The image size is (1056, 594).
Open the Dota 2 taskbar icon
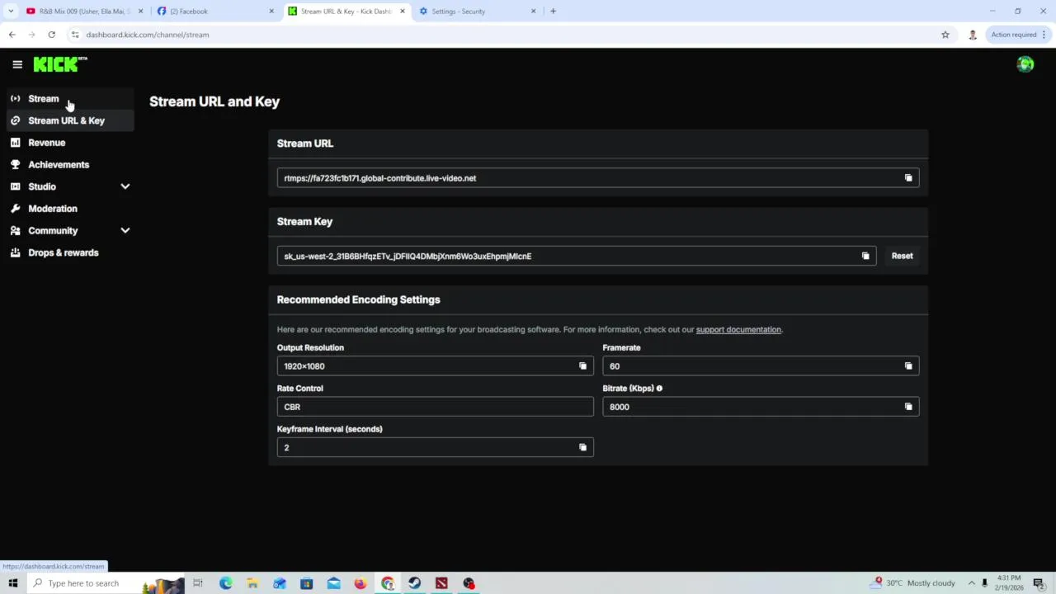(441, 583)
